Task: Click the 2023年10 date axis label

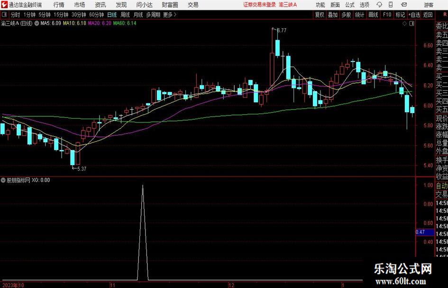Action: pos(13,285)
